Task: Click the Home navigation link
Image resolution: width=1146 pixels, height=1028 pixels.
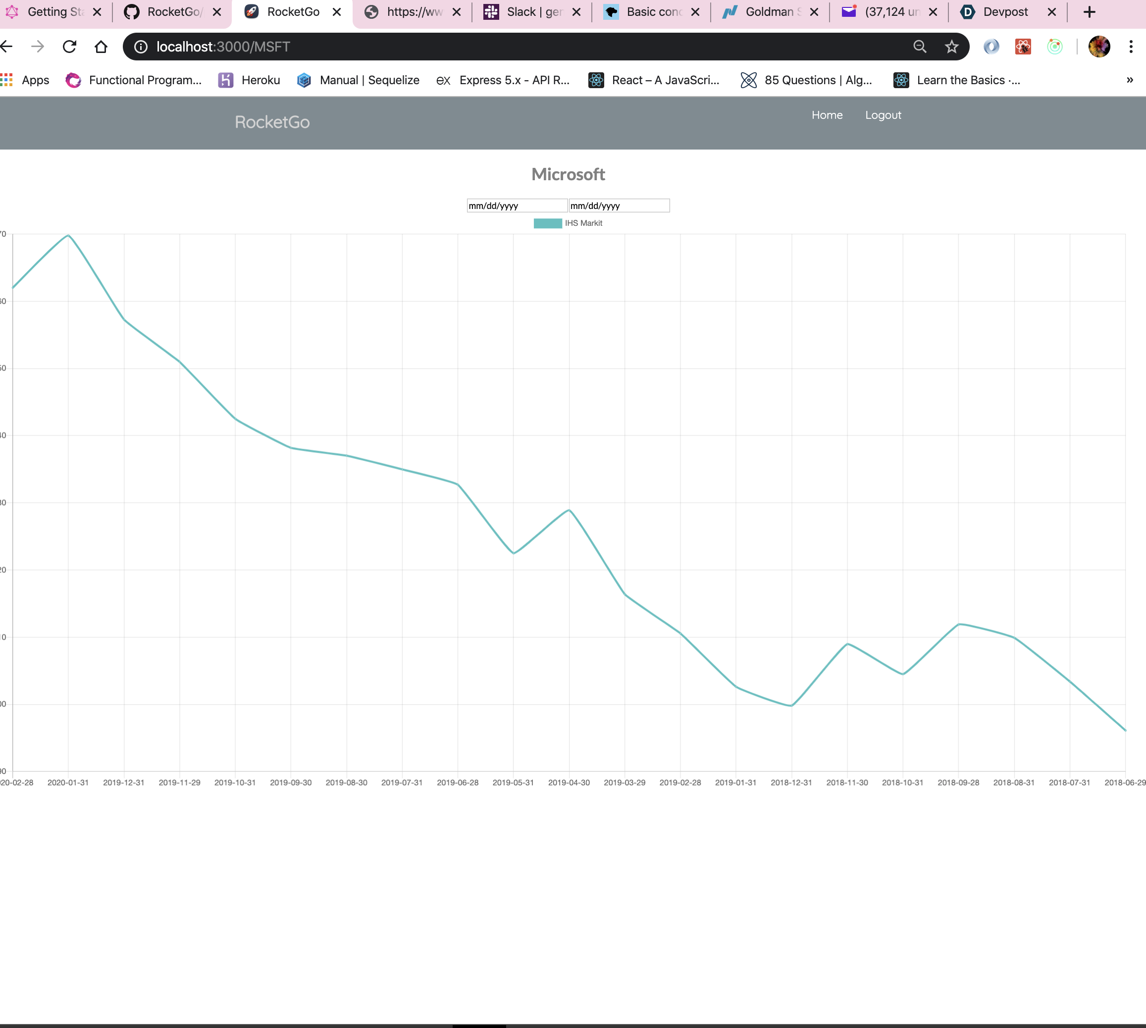Action: coord(827,115)
